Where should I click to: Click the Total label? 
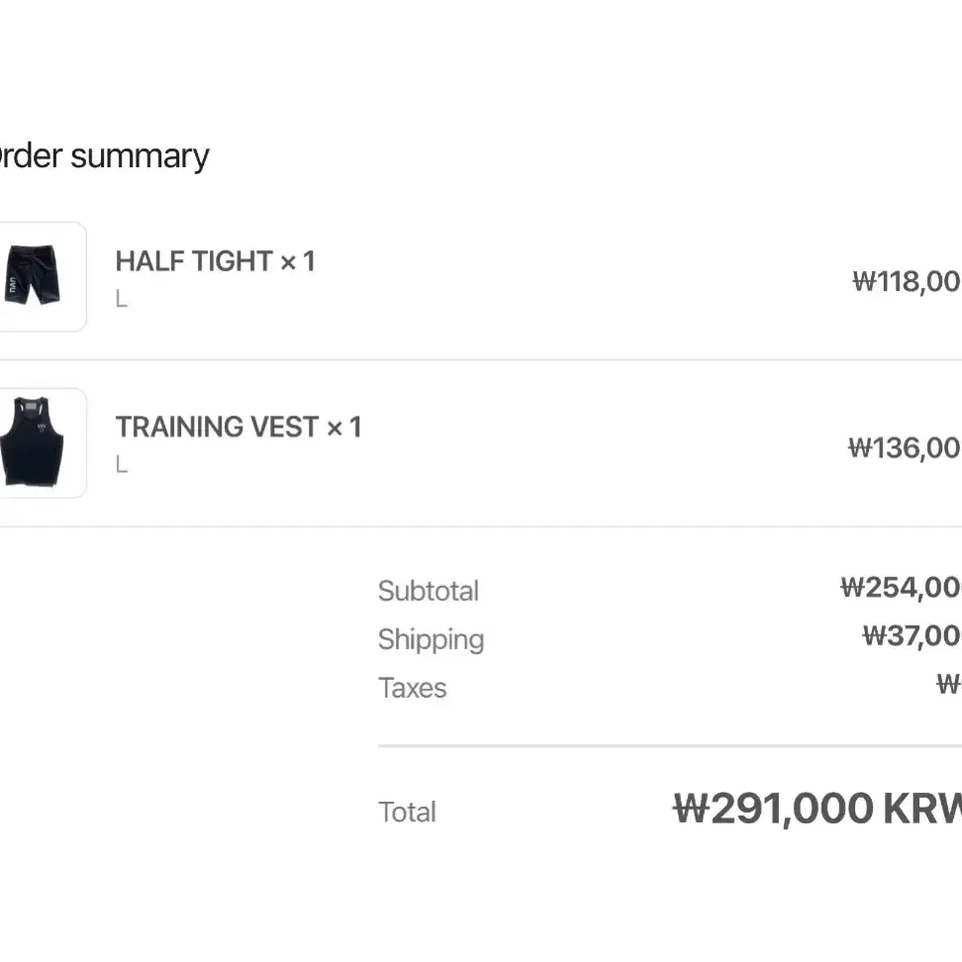(x=407, y=812)
